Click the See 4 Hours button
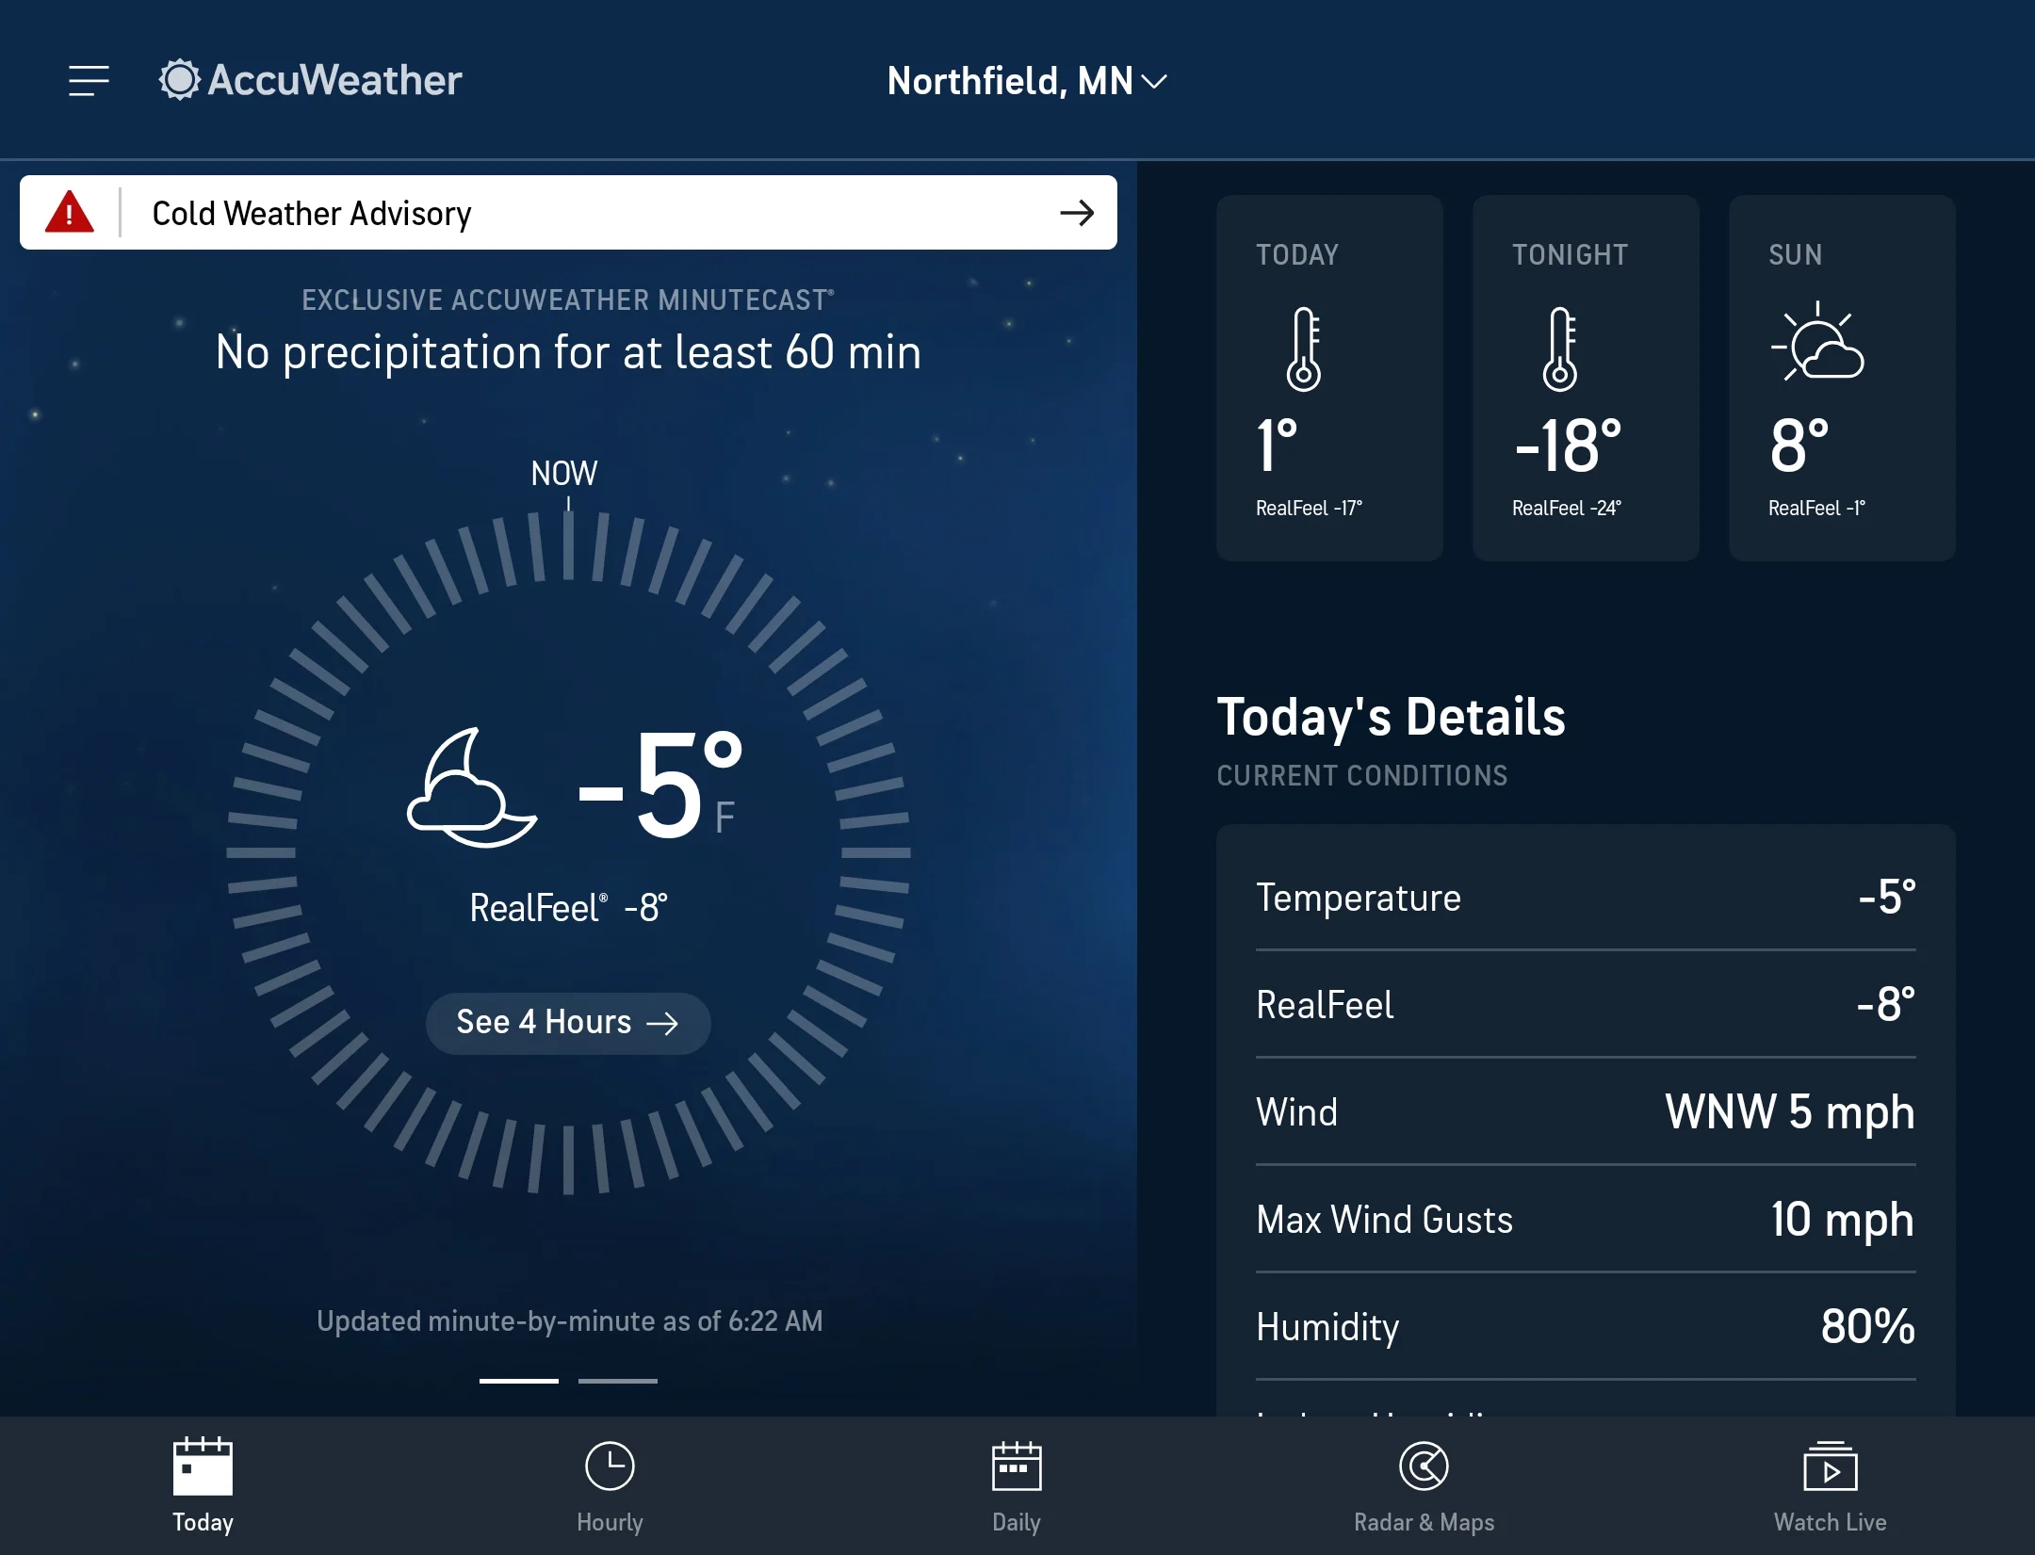 click(x=568, y=1023)
